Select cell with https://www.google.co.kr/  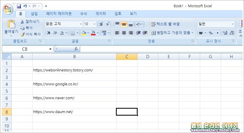(74, 84)
